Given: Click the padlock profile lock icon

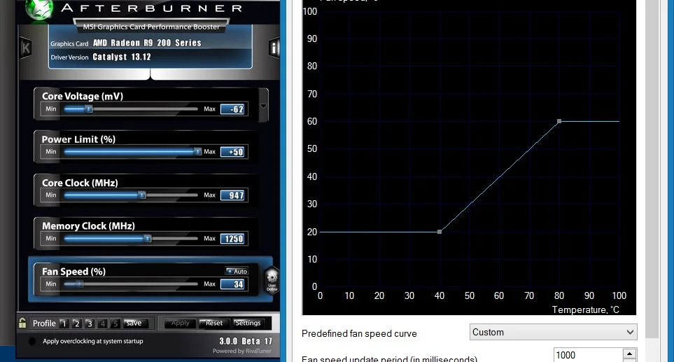Looking at the screenshot, I should [x=22, y=323].
